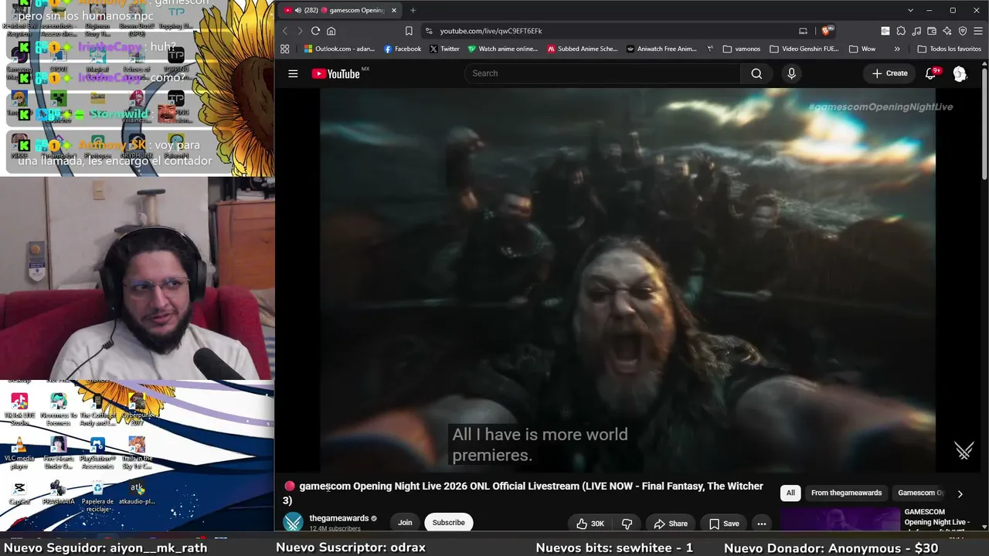
Task: Open Papelera de reciclaje on desktop
Action: tap(97, 497)
